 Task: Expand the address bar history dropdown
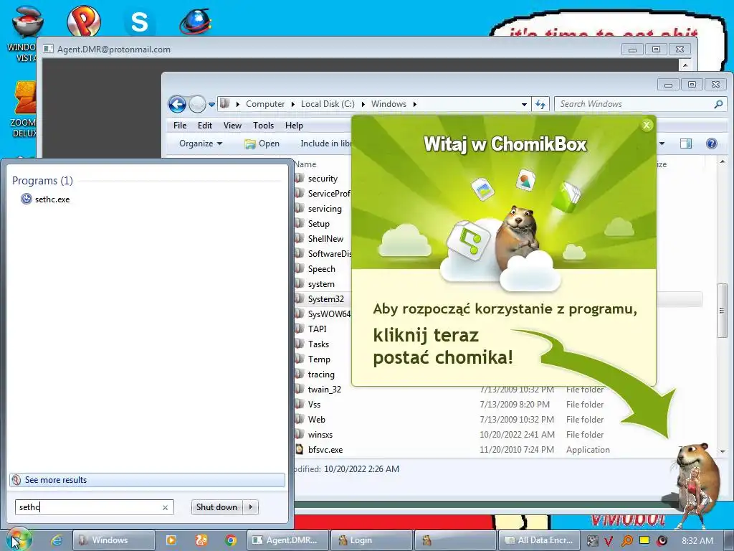(524, 105)
